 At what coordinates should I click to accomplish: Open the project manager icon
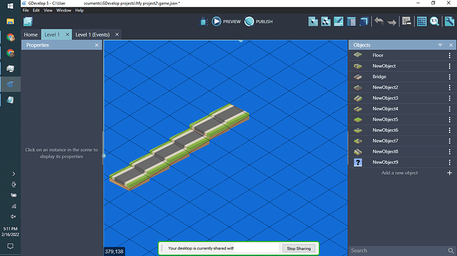click(x=28, y=22)
